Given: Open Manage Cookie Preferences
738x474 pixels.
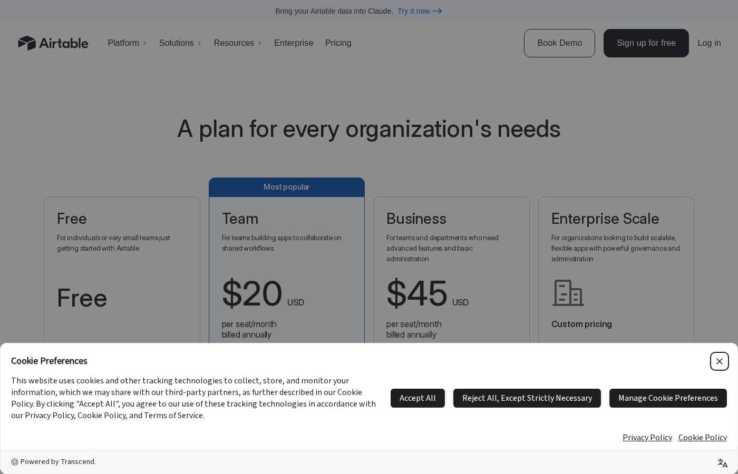Looking at the screenshot, I should (x=668, y=398).
